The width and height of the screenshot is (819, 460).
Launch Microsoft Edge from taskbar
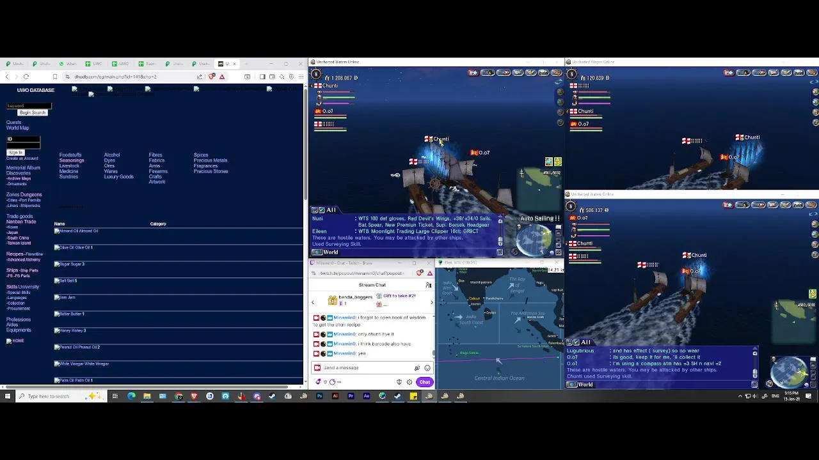[x=131, y=396]
